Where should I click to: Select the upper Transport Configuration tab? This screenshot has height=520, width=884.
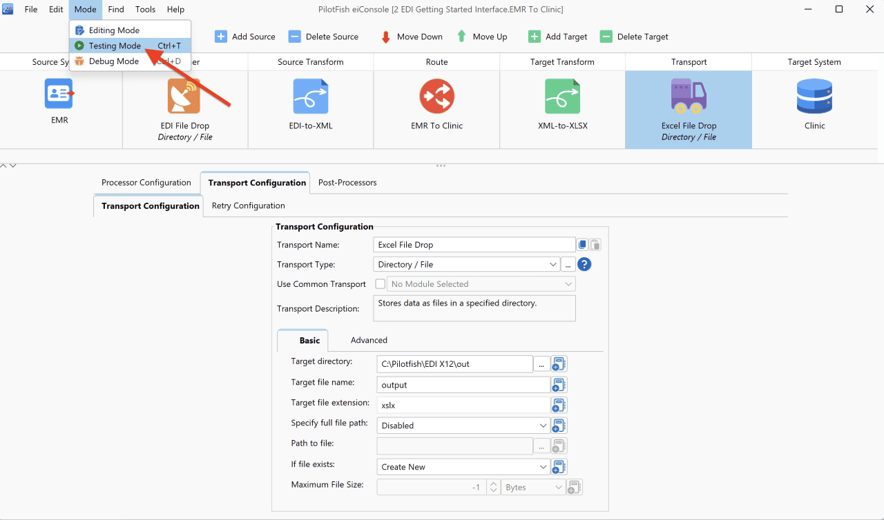tap(257, 183)
